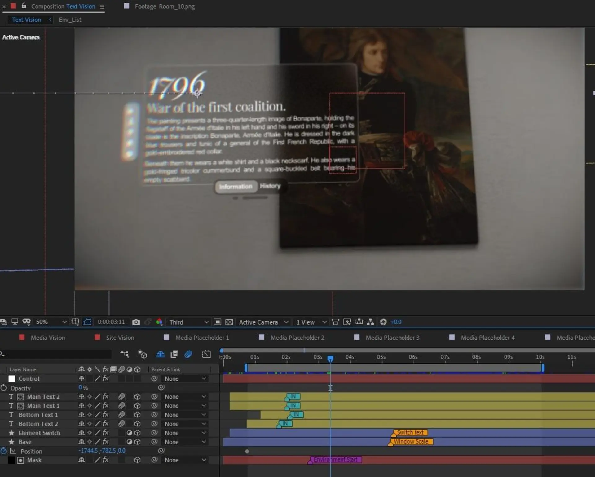The width and height of the screenshot is (595, 477).
Task: Open the Footage Room_10.png viewer tab
Action: [165, 6]
